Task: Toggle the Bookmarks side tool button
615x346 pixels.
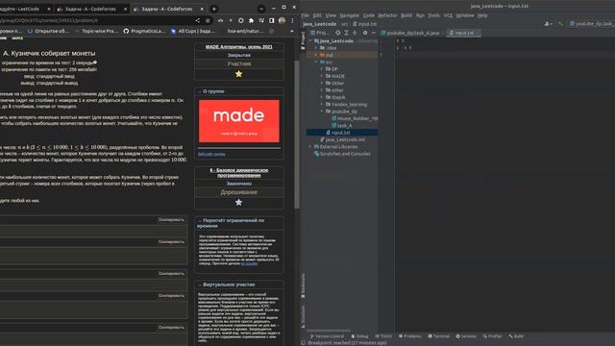Action: pyautogui.click(x=303, y=285)
